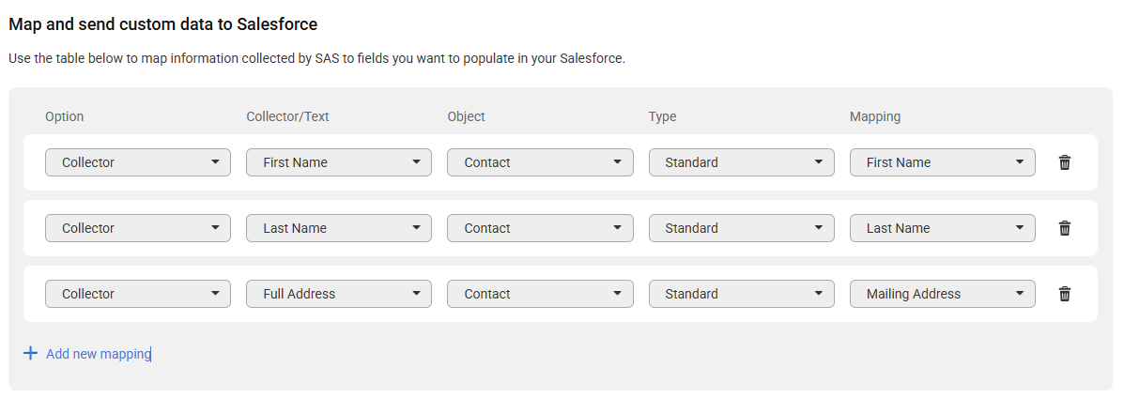Open the Mailing Address mapping dropdown
Image resolution: width=1124 pixels, height=398 pixels.
[x=943, y=294]
